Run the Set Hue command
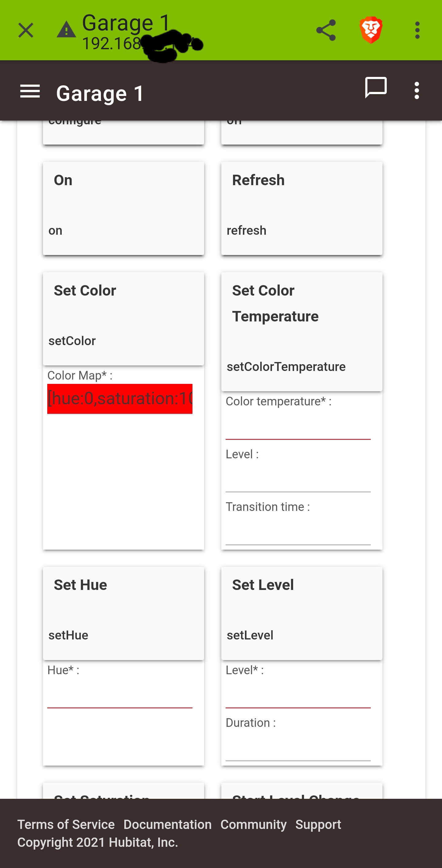Screen dimensions: 442x868 click(x=123, y=613)
